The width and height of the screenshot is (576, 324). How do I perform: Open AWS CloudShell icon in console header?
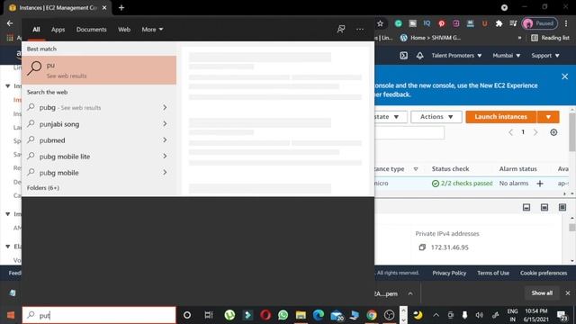pyautogui.click(x=403, y=56)
